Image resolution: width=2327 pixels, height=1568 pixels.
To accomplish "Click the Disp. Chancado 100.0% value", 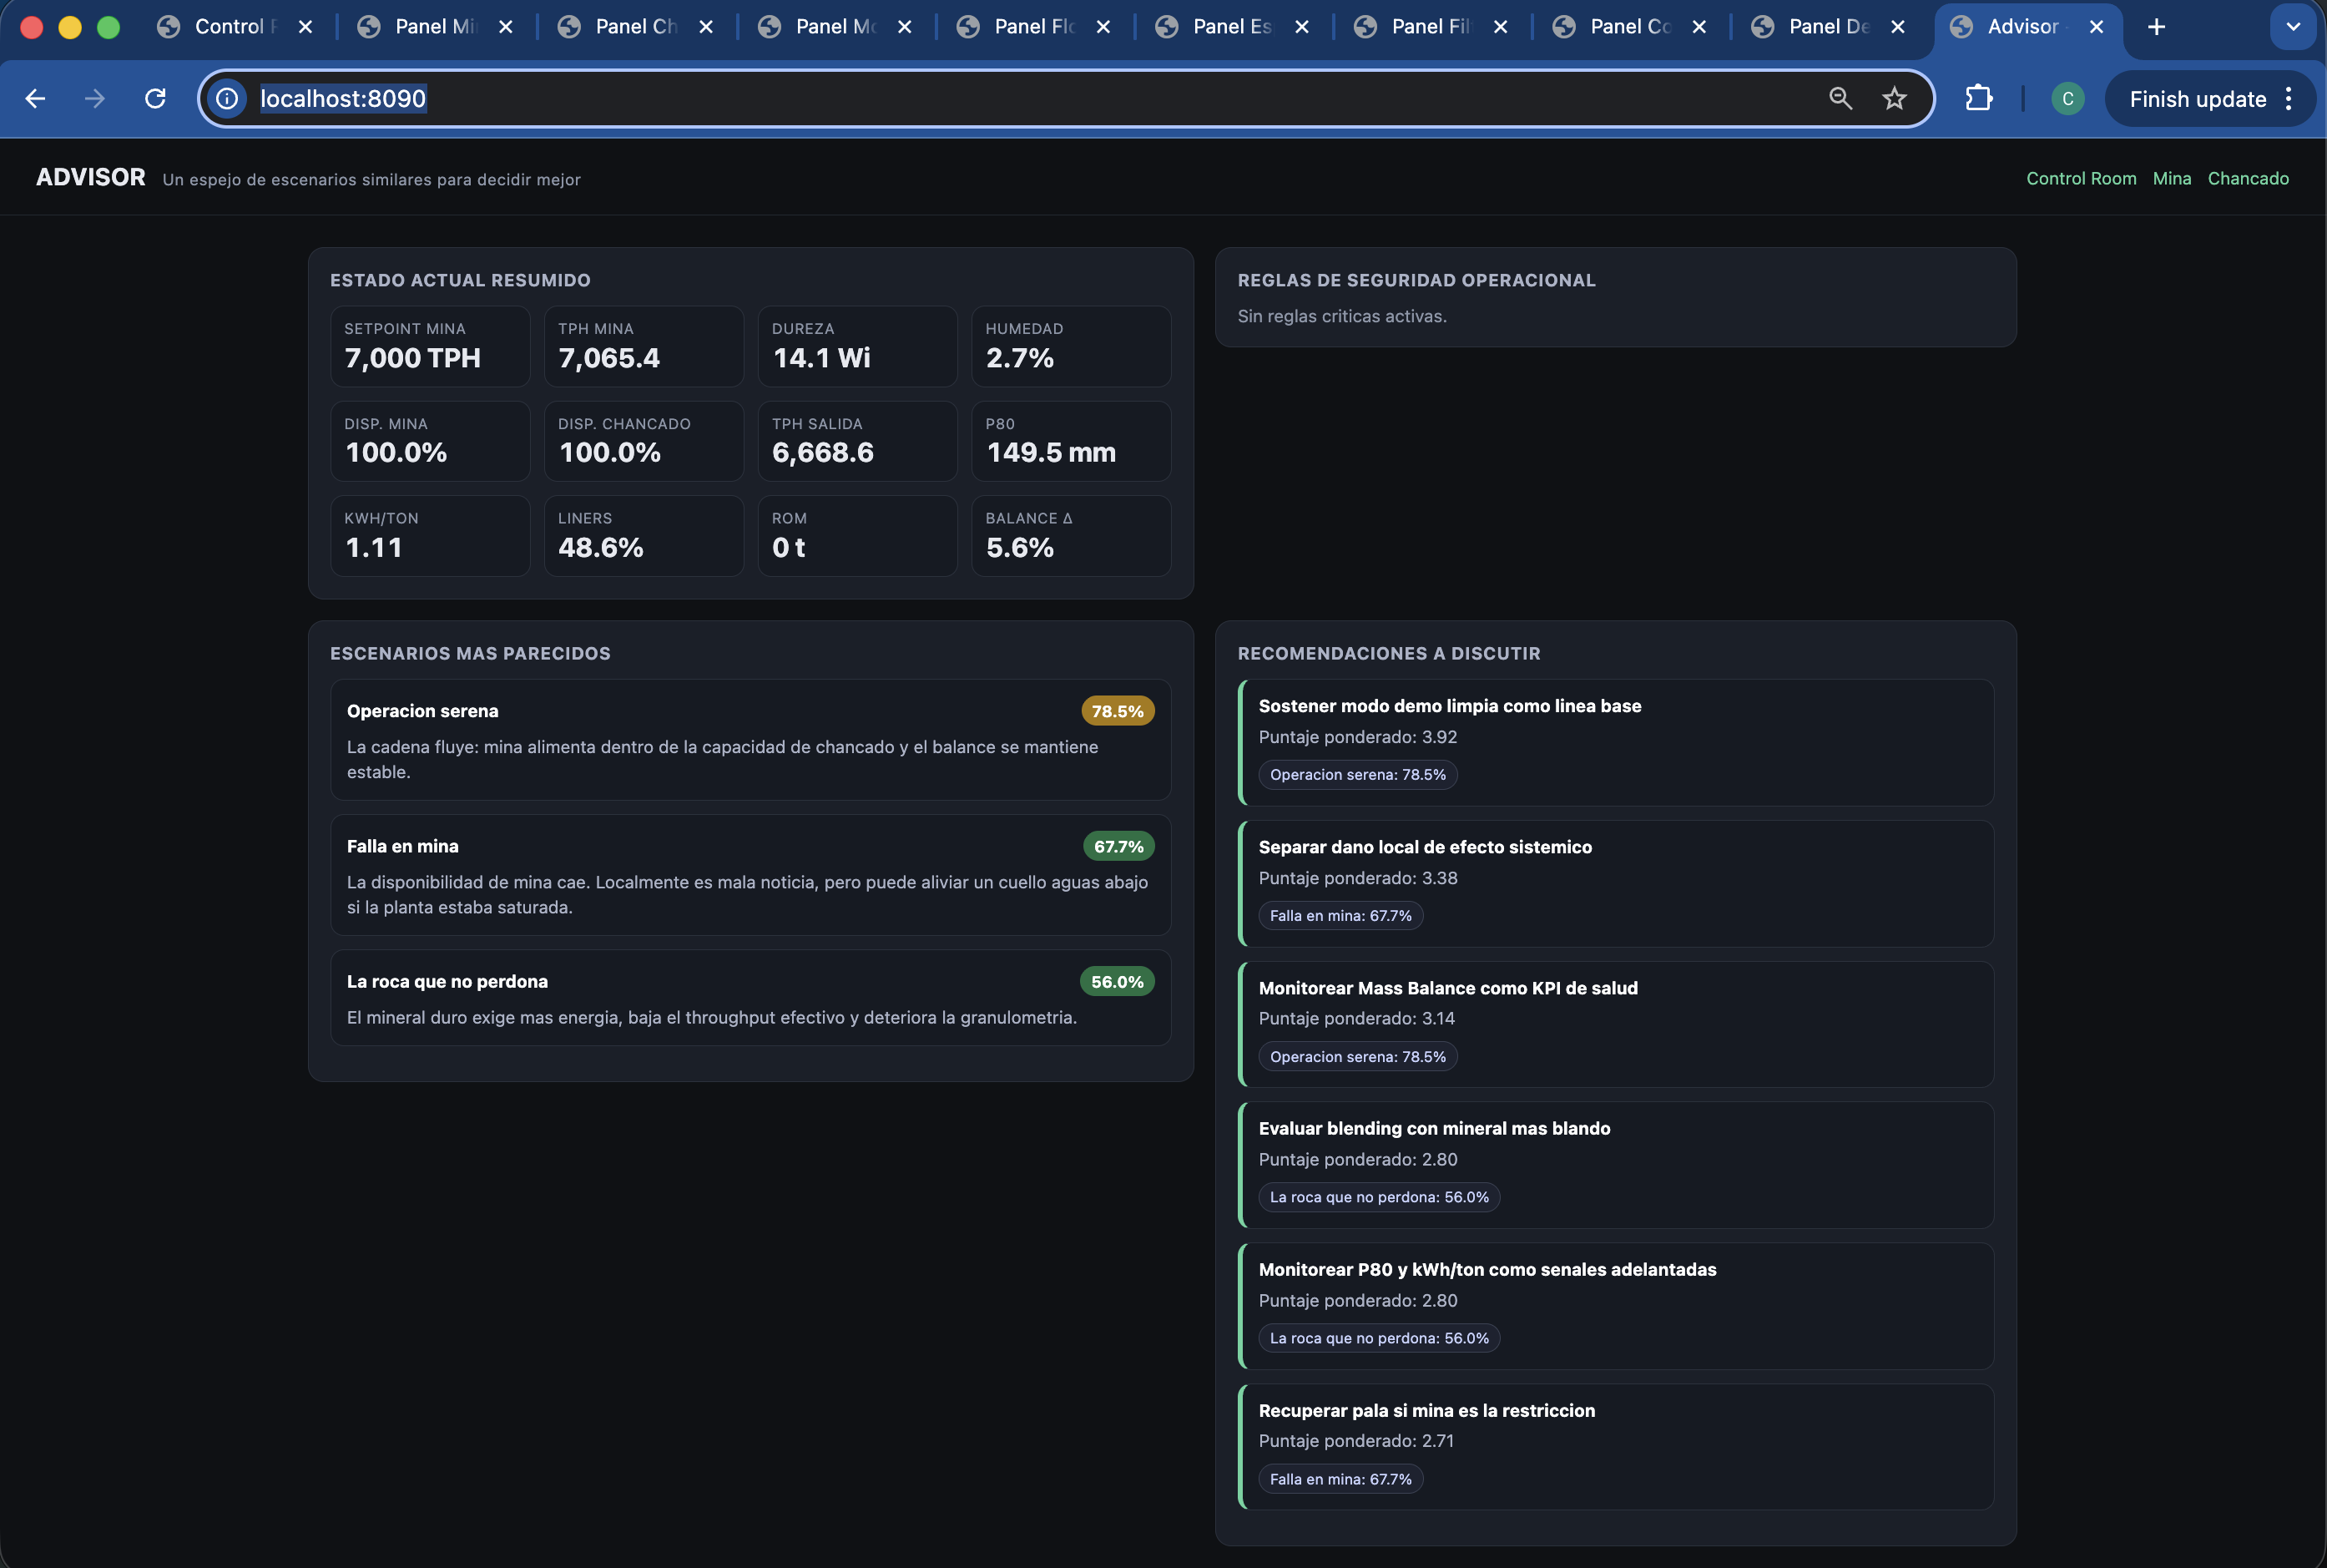I will click(610, 453).
